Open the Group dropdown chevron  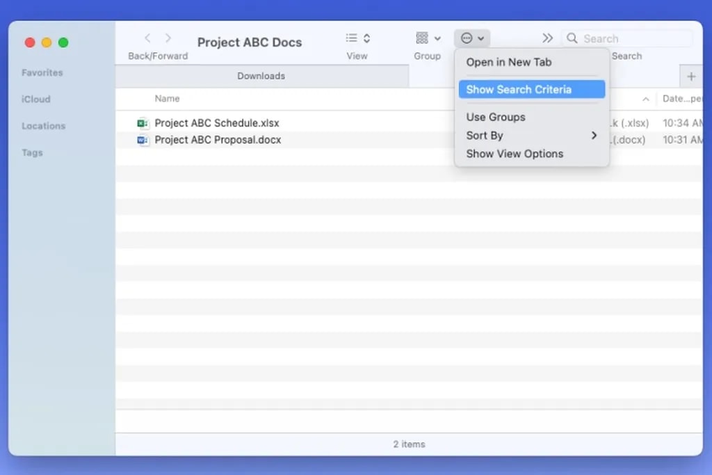(x=437, y=38)
